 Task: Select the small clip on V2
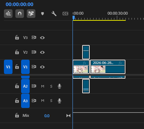point(86,52)
